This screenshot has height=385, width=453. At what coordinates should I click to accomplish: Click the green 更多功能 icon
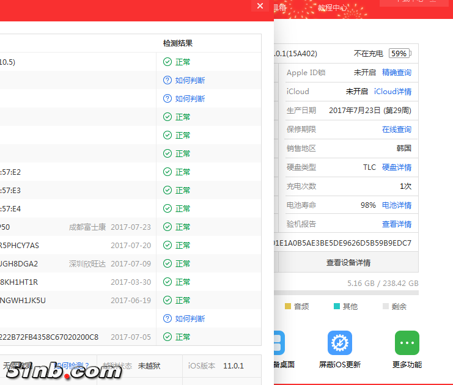click(x=407, y=343)
